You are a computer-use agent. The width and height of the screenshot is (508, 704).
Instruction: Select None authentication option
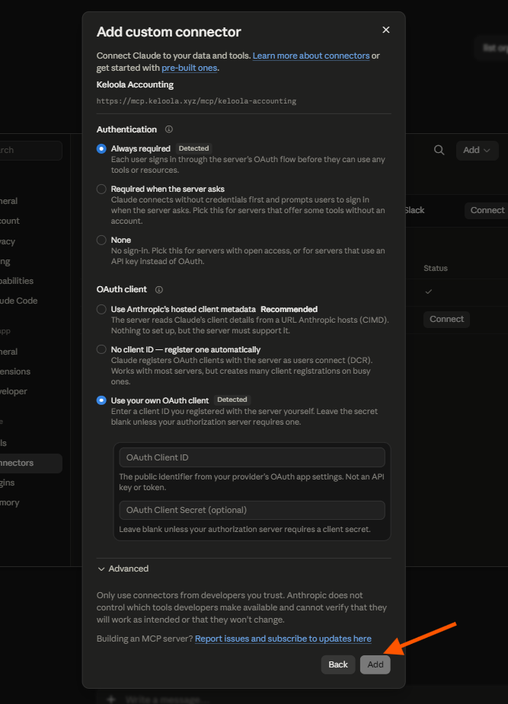[x=101, y=240]
